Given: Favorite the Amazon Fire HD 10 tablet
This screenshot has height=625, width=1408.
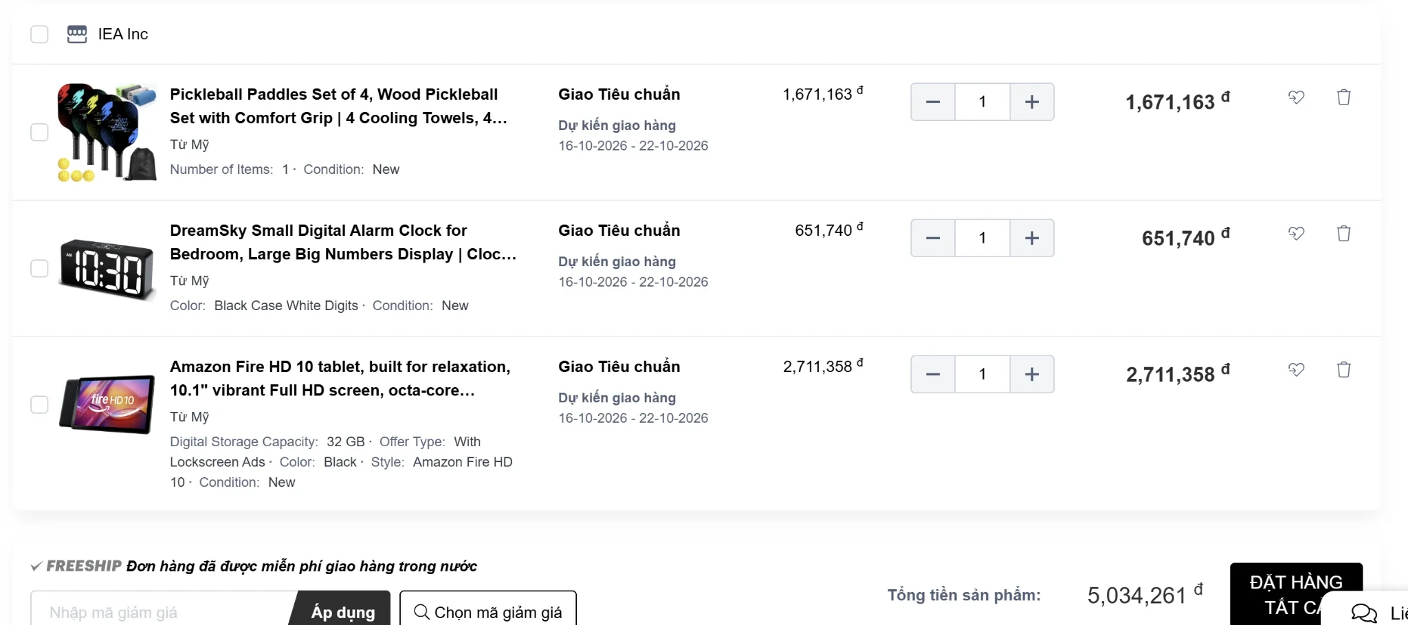Looking at the screenshot, I should [x=1296, y=369].
